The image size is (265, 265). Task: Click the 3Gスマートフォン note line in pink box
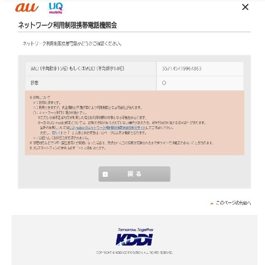click(67, 148)
